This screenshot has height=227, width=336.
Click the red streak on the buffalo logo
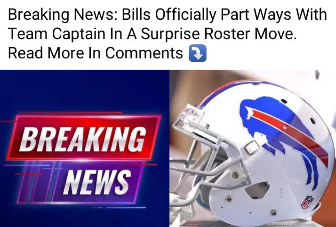point(289,135)
